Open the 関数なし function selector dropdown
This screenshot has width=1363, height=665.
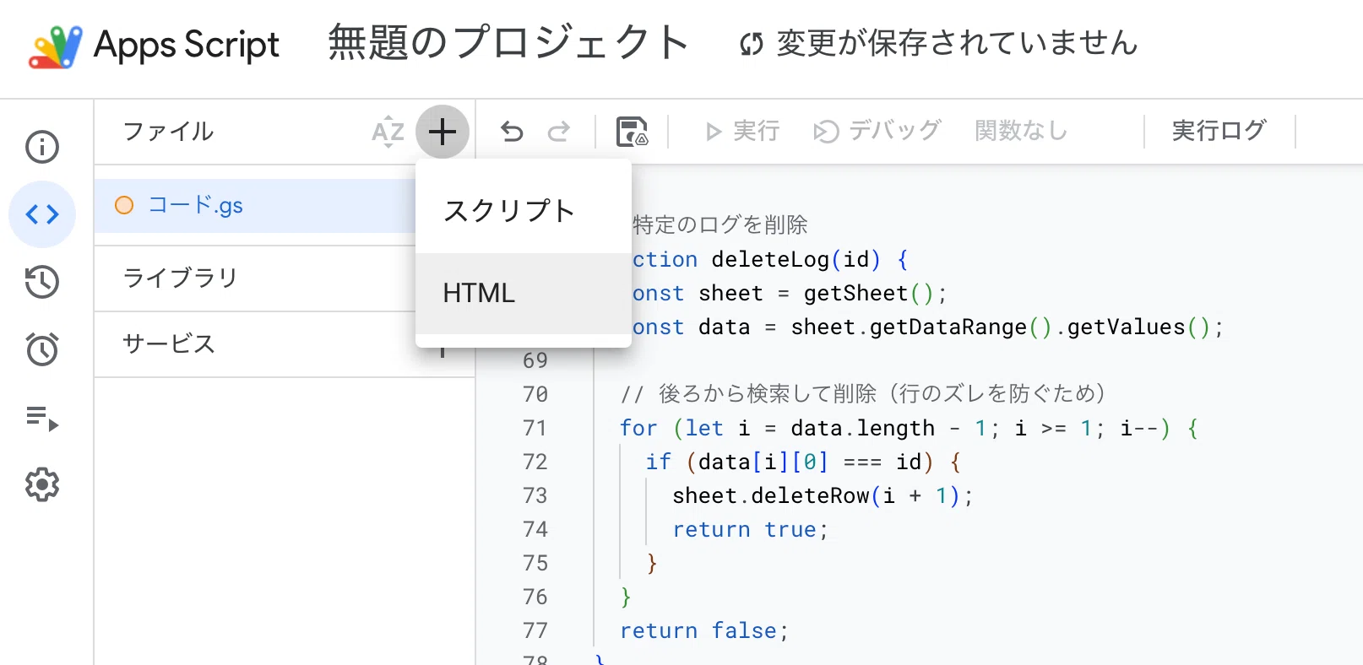1021,132
